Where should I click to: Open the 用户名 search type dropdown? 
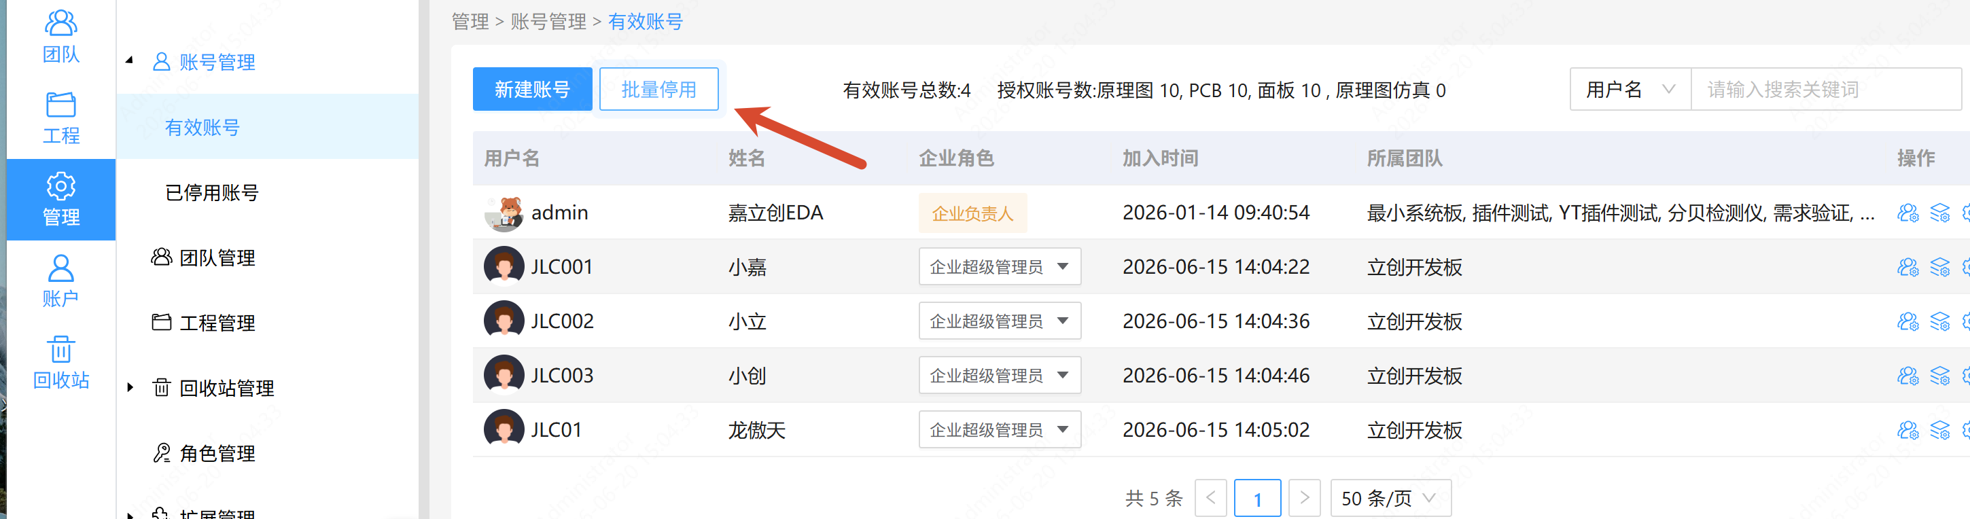(1630, 90)
